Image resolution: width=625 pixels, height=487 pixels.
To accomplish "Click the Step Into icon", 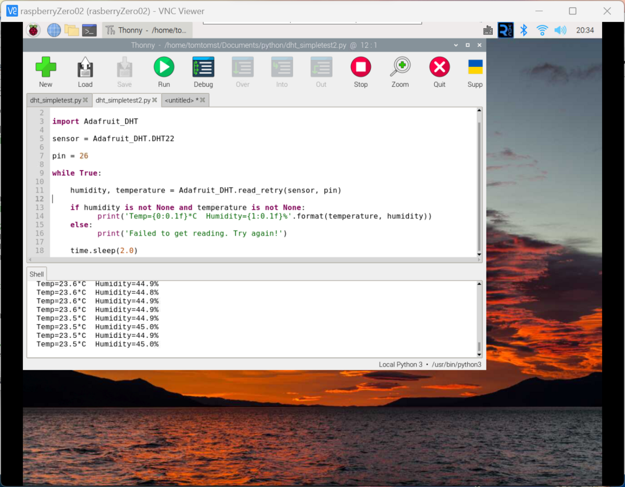I will (x=282, y=67).
